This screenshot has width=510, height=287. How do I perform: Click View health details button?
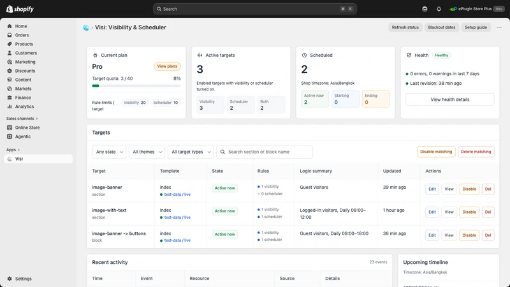(450, 99)
